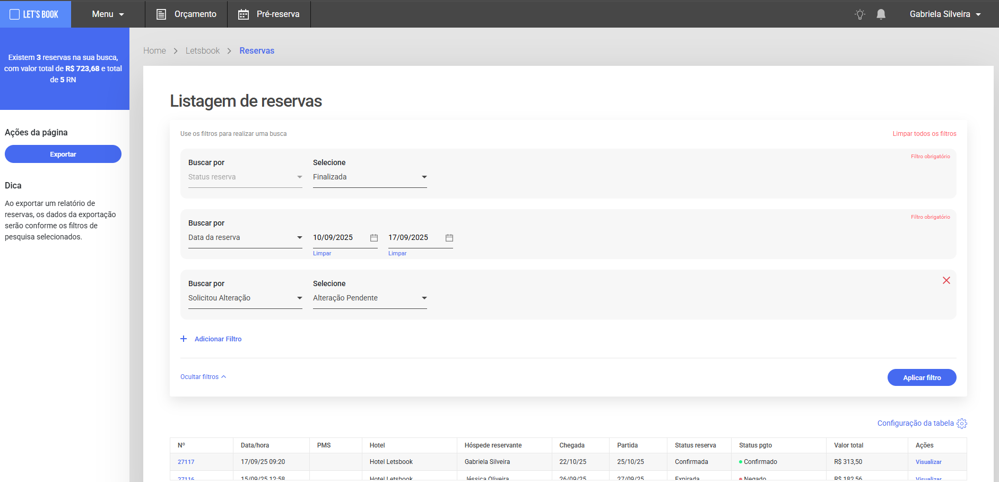Image resolution: width=999 pixels, height=482 pixels.
Task: Remove the Solicitou Alteração filter
Action: click(946, 280)
